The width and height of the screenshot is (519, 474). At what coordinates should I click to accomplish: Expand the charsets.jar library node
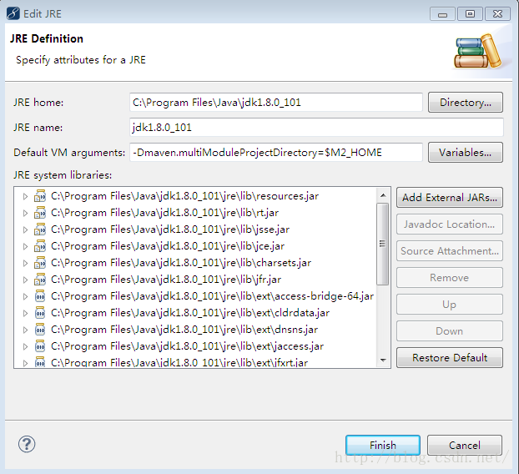point(25,263)
